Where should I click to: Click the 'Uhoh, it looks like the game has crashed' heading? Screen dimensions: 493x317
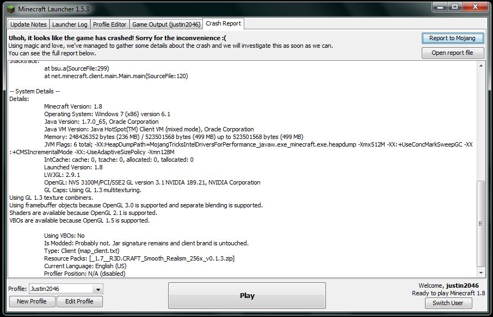(x=118, y=38)
